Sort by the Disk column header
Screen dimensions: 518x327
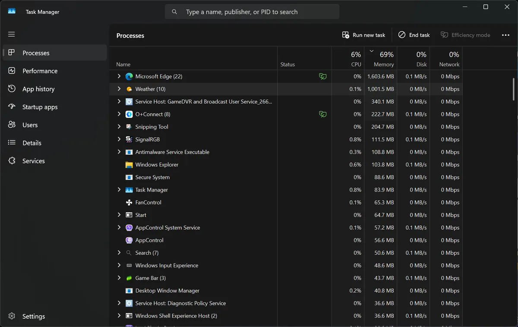[x=414, y=58]
